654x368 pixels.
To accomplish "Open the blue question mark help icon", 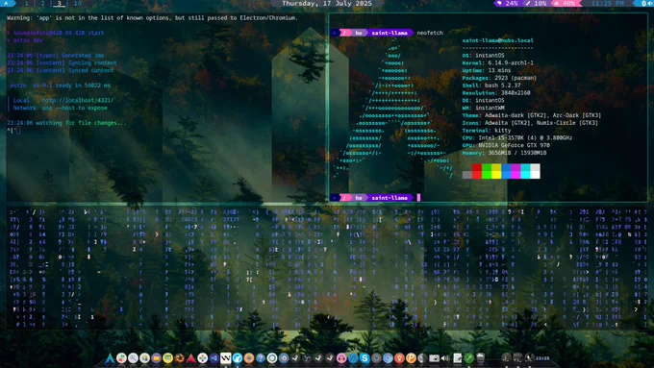I will coord(261,358).
